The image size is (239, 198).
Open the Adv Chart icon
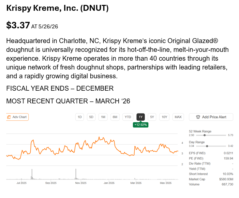coord(9,117)
